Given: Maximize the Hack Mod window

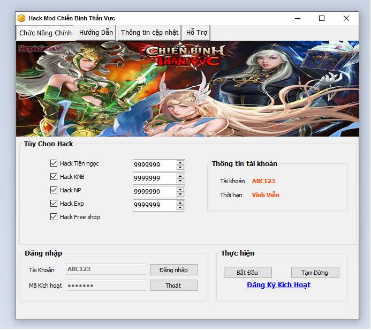Looking at the screenshot, I should pos(322,18).
